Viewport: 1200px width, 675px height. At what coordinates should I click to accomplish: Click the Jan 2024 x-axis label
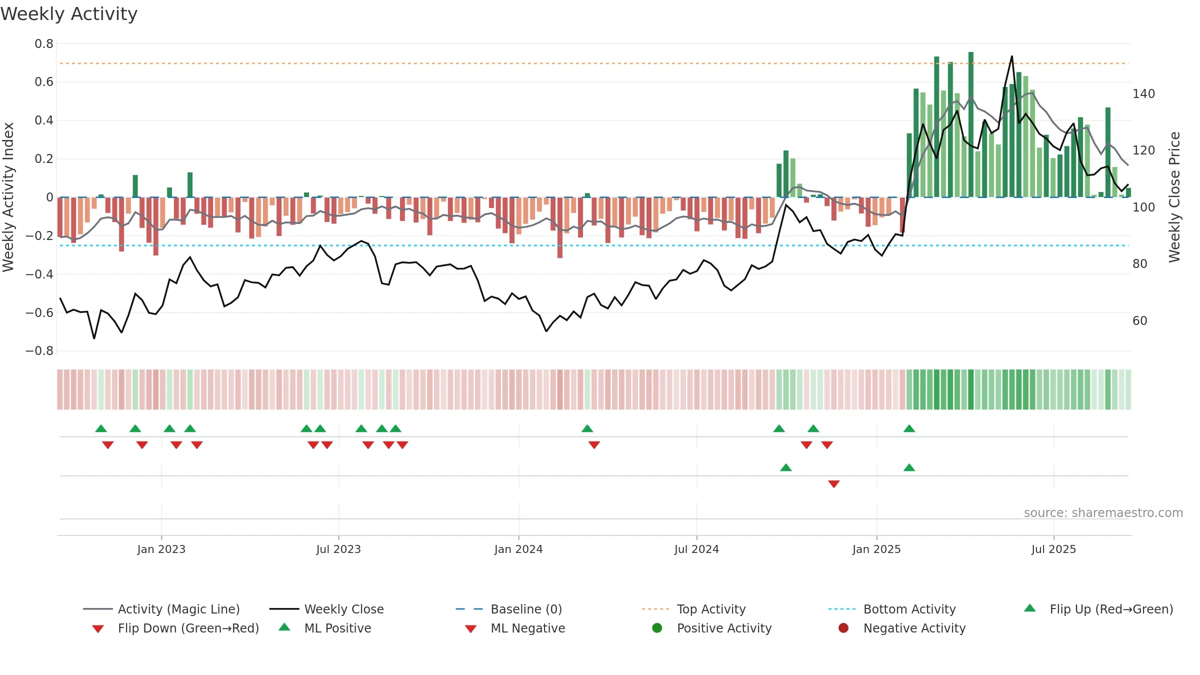518,549
